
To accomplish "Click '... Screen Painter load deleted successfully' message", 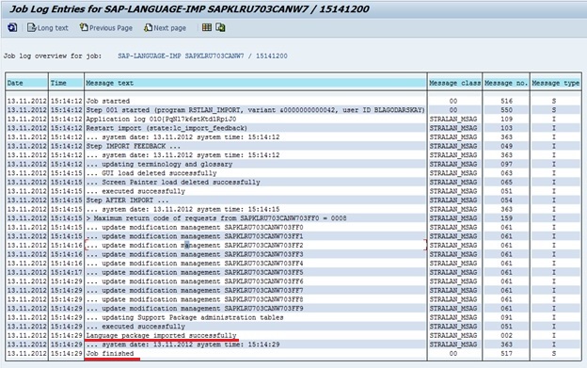I will pos(173,182).
